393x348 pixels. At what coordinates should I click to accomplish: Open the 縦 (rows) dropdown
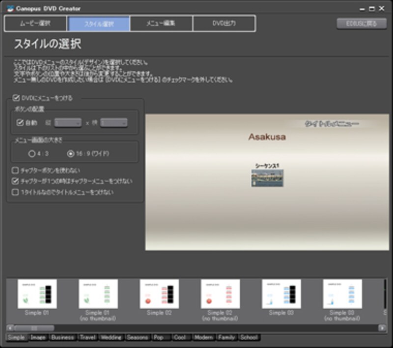pyautogui.click(x=68, y=123)
